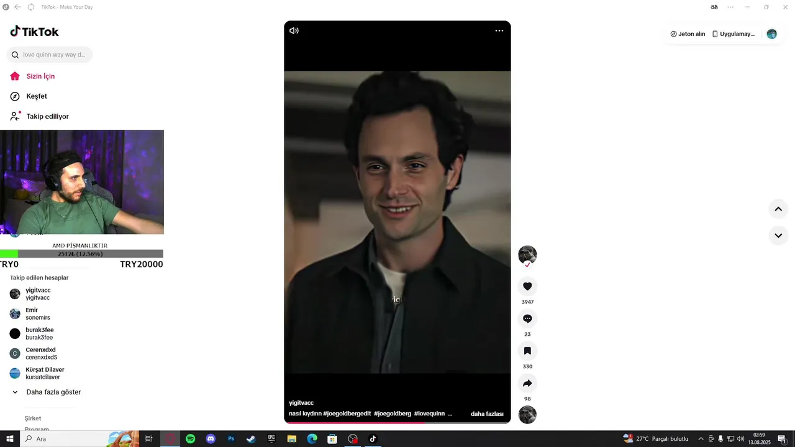Open TikTok app taskbar icon

point(373,439)
